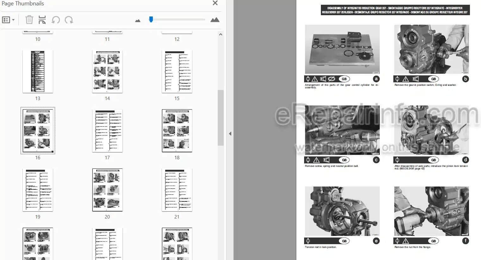Viewport: 481px width, 260px height.
Task: Select page 20 thumbnail
Action: coord(107,190)
